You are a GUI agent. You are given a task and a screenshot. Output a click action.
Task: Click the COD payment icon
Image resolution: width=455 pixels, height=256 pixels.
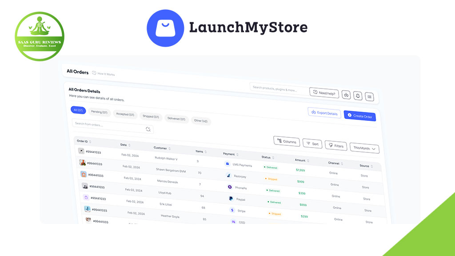pyautogui.click(x=233, y=221)
